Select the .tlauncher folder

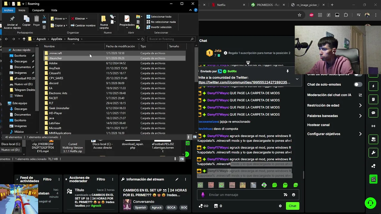[x=115, y=58]
